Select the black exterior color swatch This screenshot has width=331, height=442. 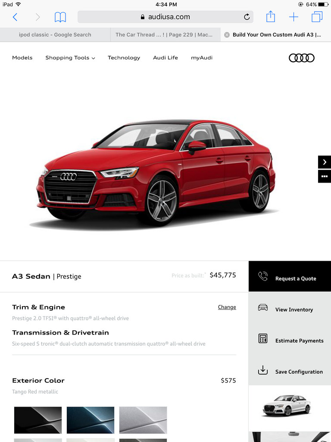point(38,420)
